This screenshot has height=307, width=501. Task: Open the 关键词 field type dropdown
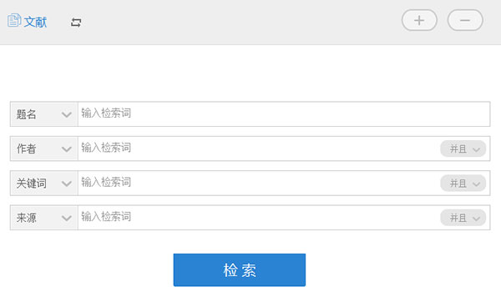tap(44, 184)
